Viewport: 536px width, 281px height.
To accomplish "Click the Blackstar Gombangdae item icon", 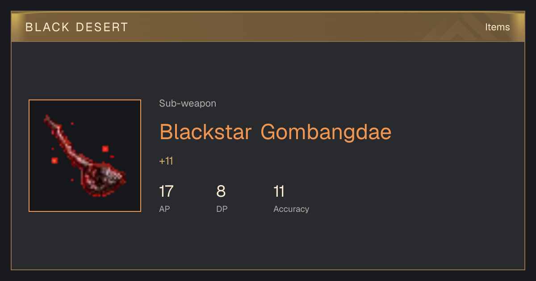I will click(x=85, y=156).
